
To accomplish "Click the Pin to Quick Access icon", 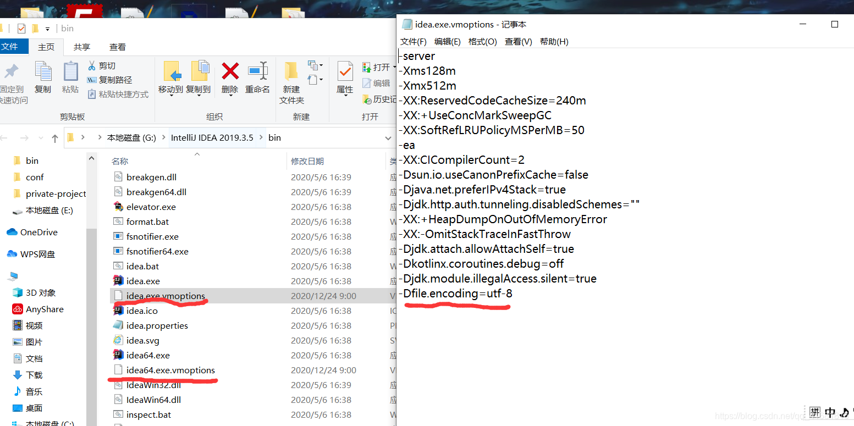I will [x=11, y=71].
